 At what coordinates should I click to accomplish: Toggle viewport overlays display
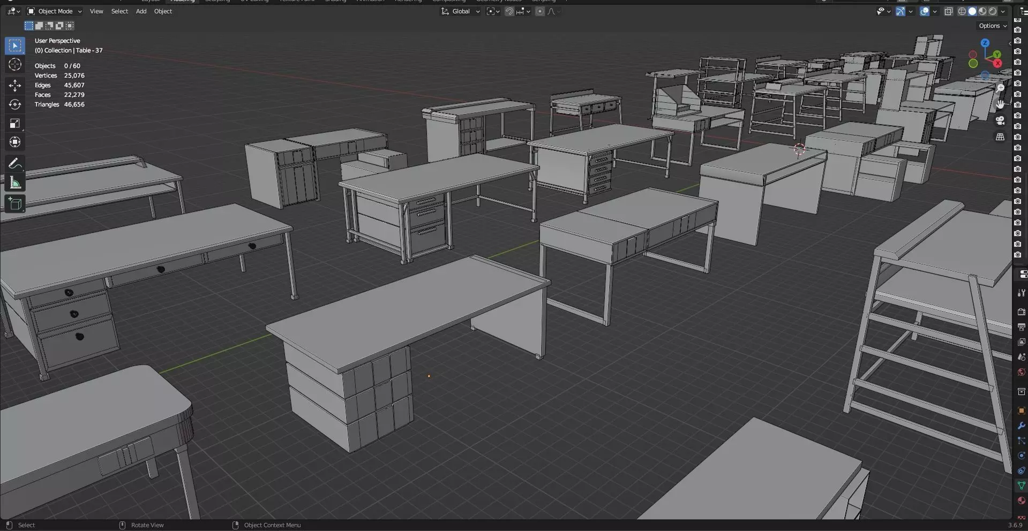[x=925, y=11]
